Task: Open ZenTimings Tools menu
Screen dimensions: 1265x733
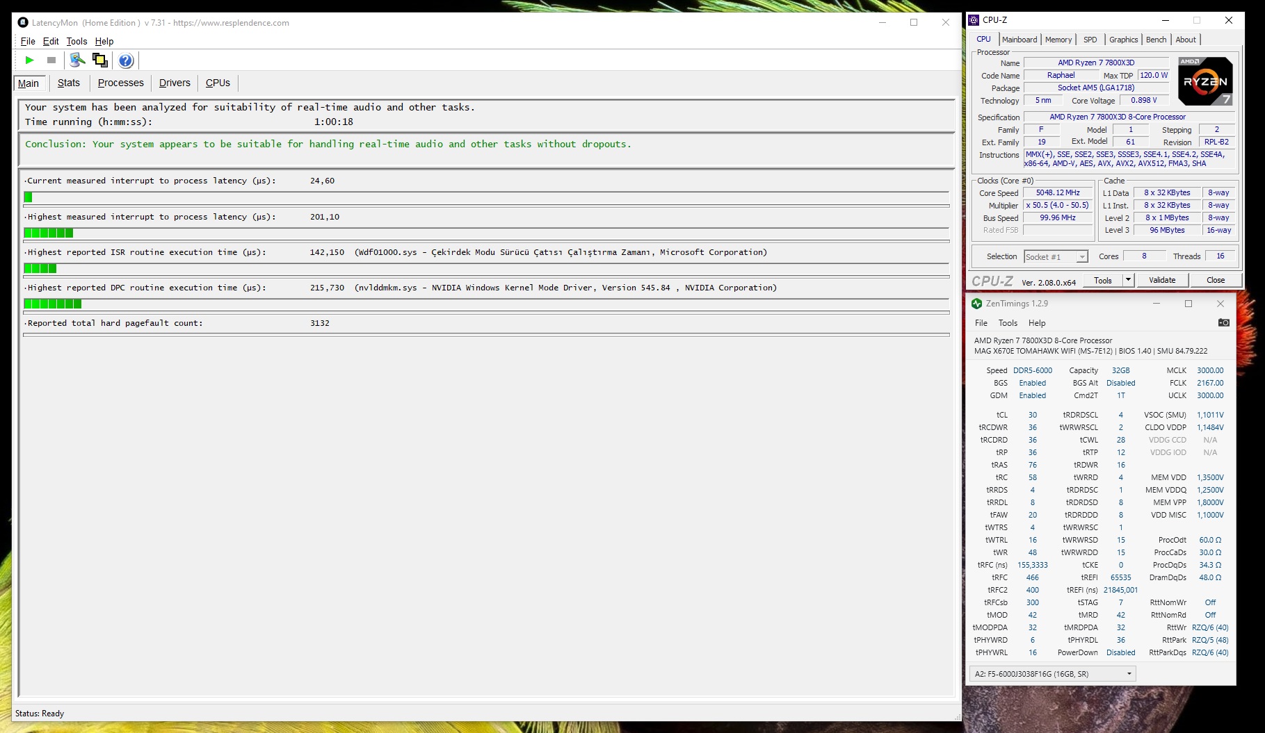Action: coord(1008,323)
